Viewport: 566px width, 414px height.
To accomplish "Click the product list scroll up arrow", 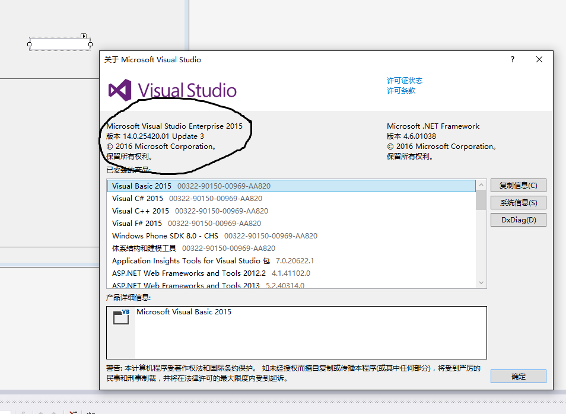I will (x=481, y=185).
